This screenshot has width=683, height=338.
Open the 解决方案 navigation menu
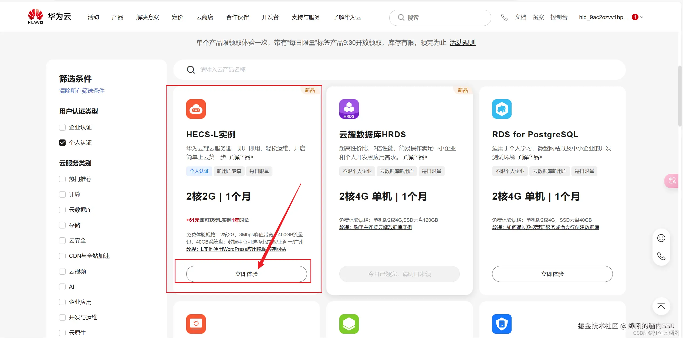148,17
